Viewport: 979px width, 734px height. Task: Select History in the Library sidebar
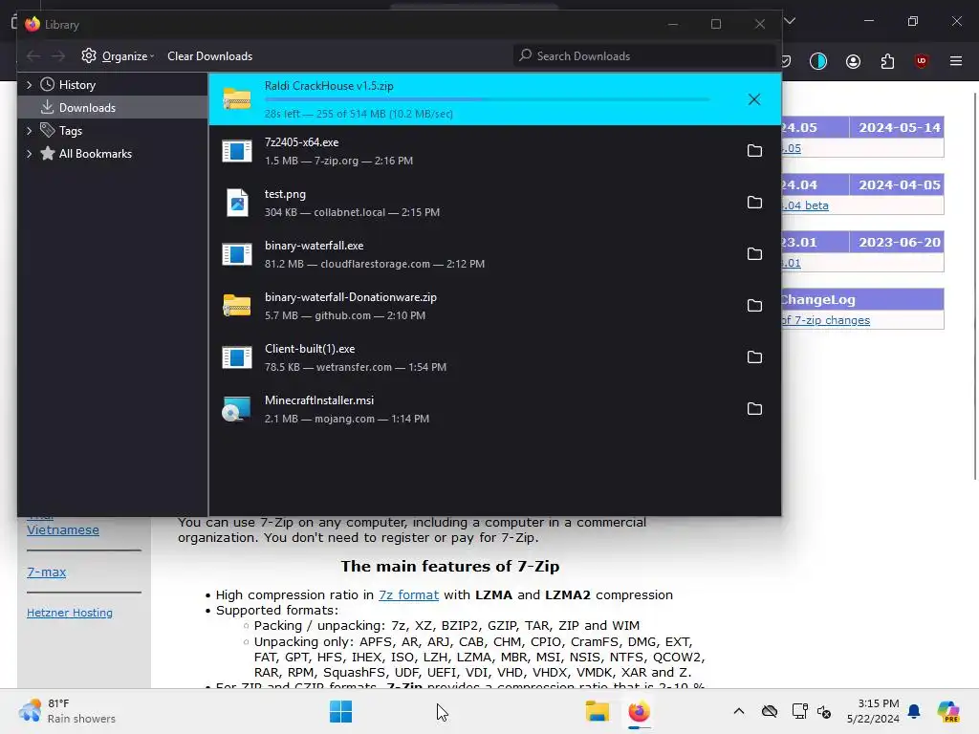coord(113,84)
